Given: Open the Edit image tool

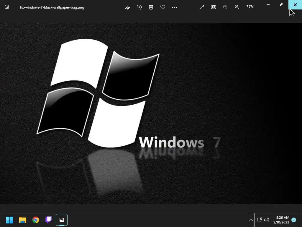Looking at the screenshot, I should [x=127, y=7].
